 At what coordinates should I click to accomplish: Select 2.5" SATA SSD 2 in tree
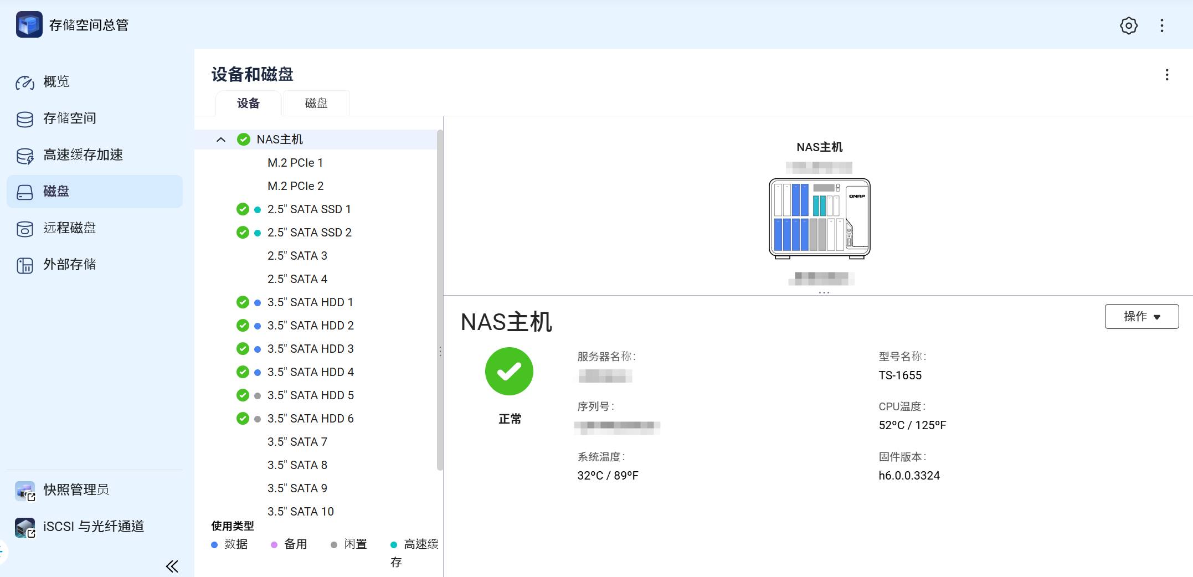point(309,233)
